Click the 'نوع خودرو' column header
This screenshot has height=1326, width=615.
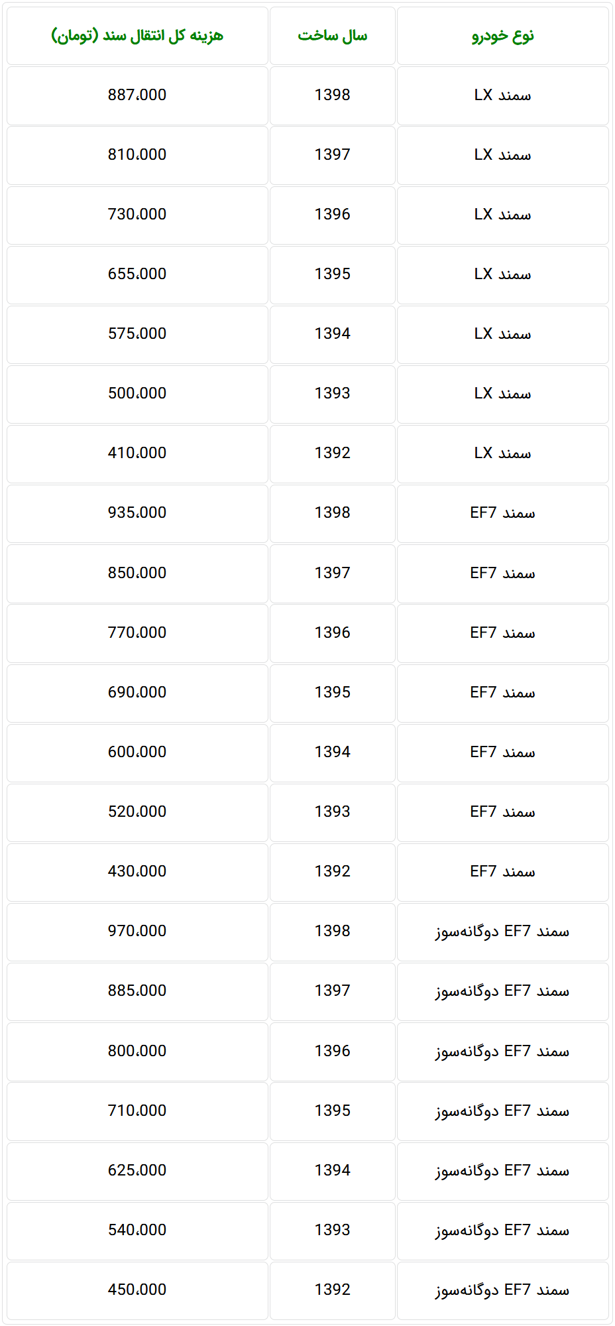tap(502, 36)
